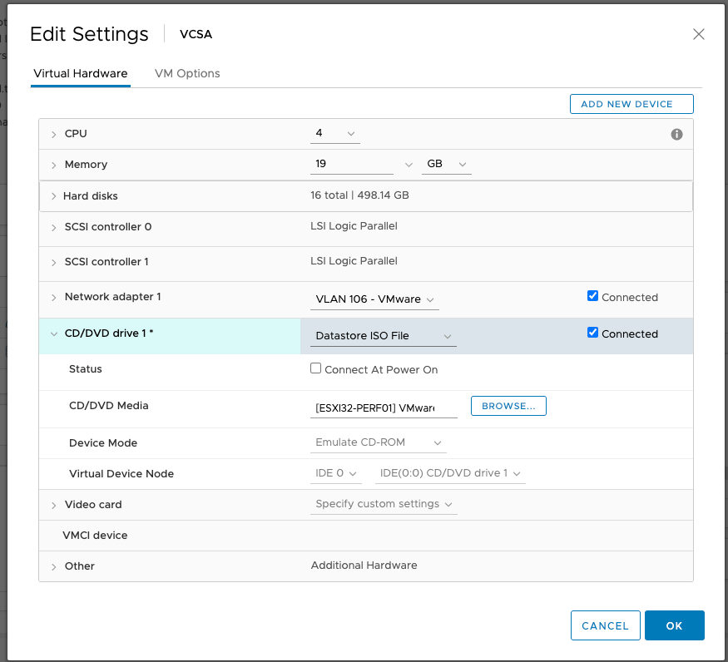Open the CPU count dropdown
The height and width of the screenshot is (662, 728).
(x=335, y=134)
